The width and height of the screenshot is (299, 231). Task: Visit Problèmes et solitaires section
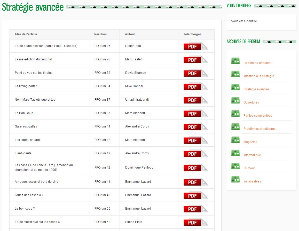(259, 129)
